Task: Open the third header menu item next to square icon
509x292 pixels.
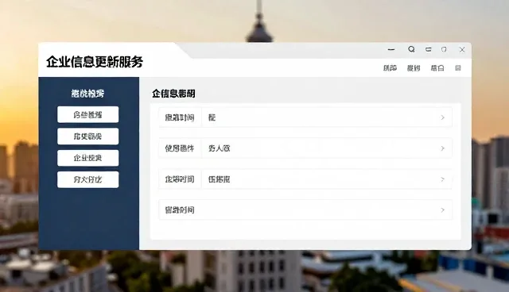Action: pos(437,68)
